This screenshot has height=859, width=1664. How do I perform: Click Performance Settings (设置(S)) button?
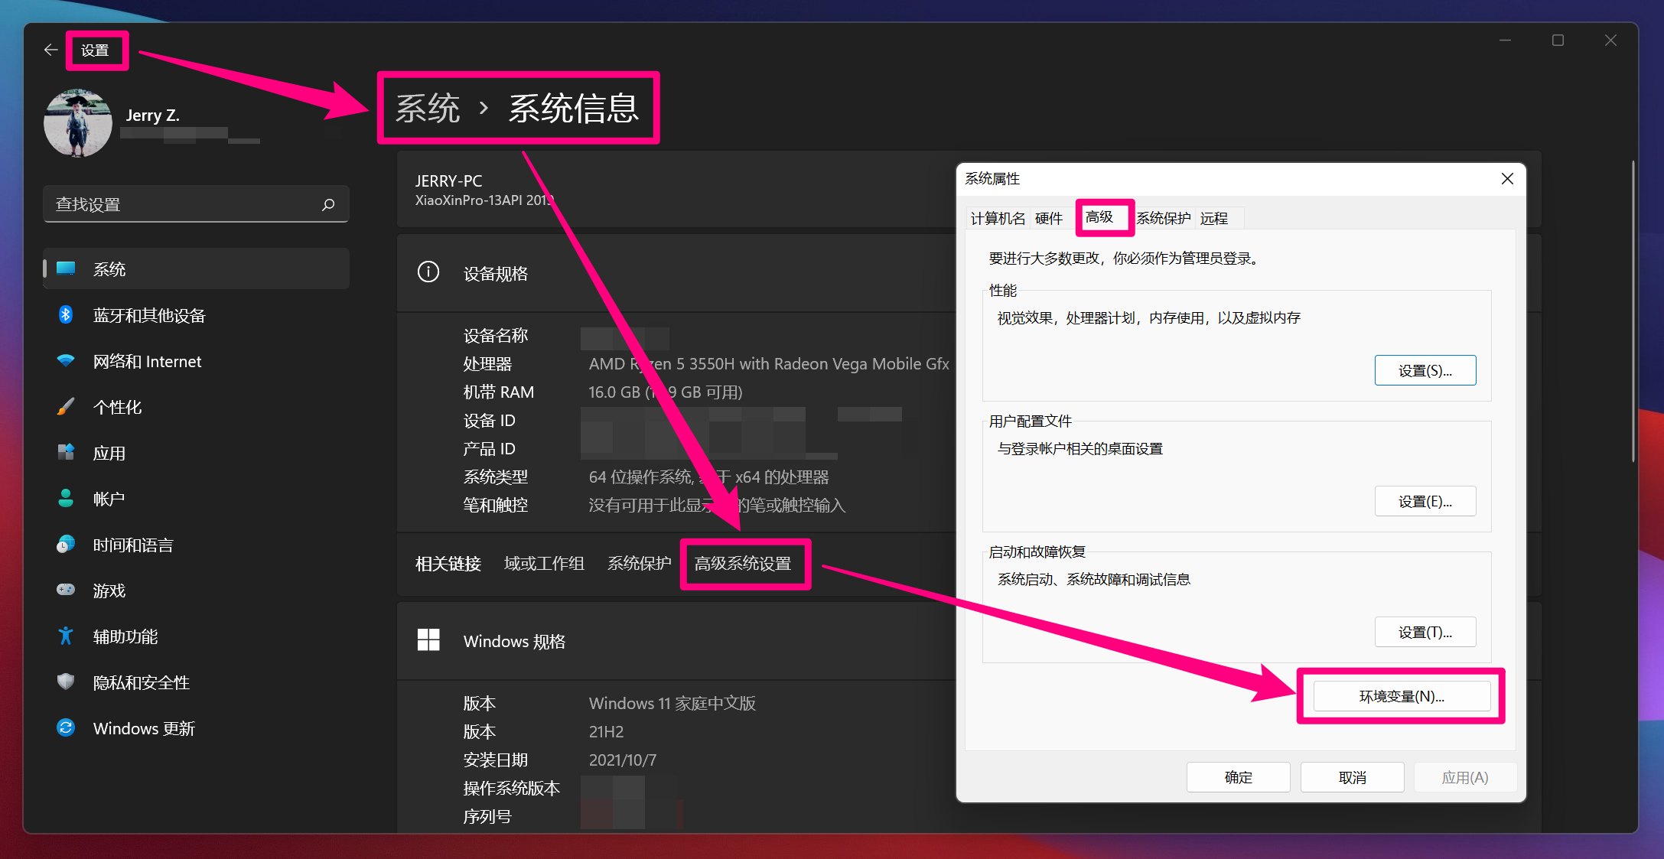[1425, 370]
